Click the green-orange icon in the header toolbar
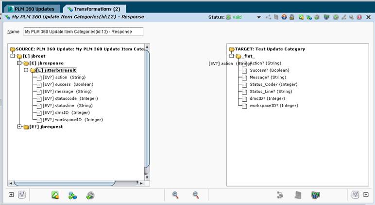 [x=301, y=17]
